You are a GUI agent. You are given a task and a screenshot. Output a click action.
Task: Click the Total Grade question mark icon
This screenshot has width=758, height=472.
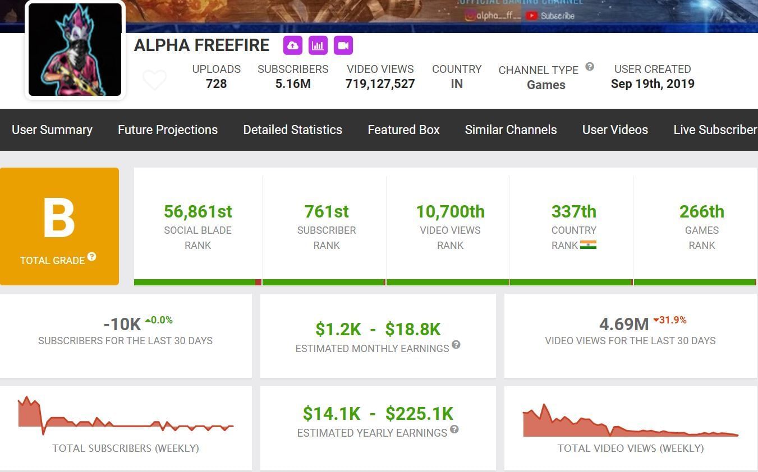click(92, 257)
